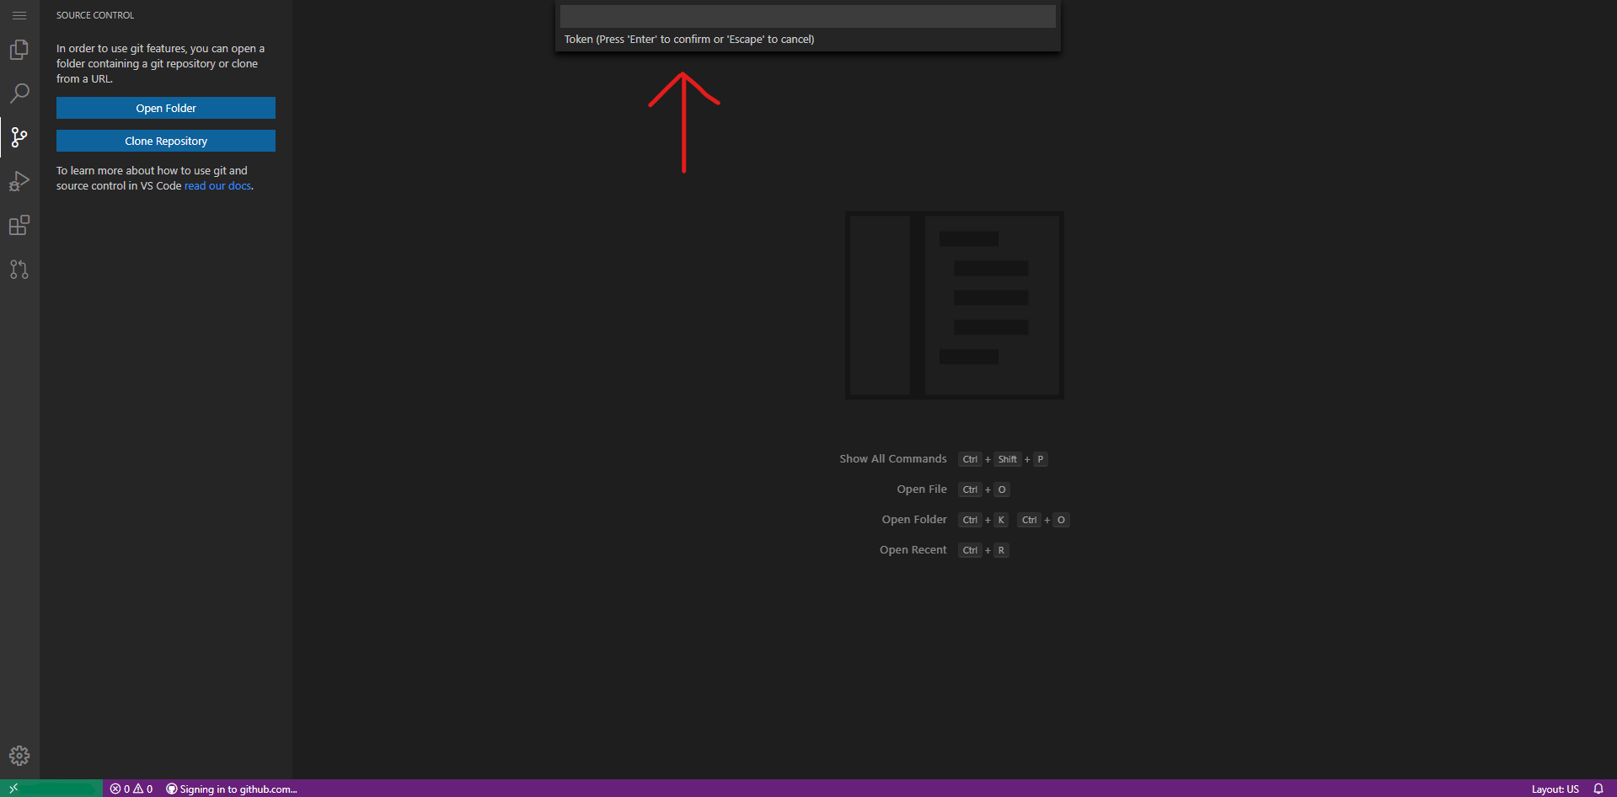Change keyboard layout via Layout: US
The height and width of the screenshot is (797, 1617).
coord(1555,789)
